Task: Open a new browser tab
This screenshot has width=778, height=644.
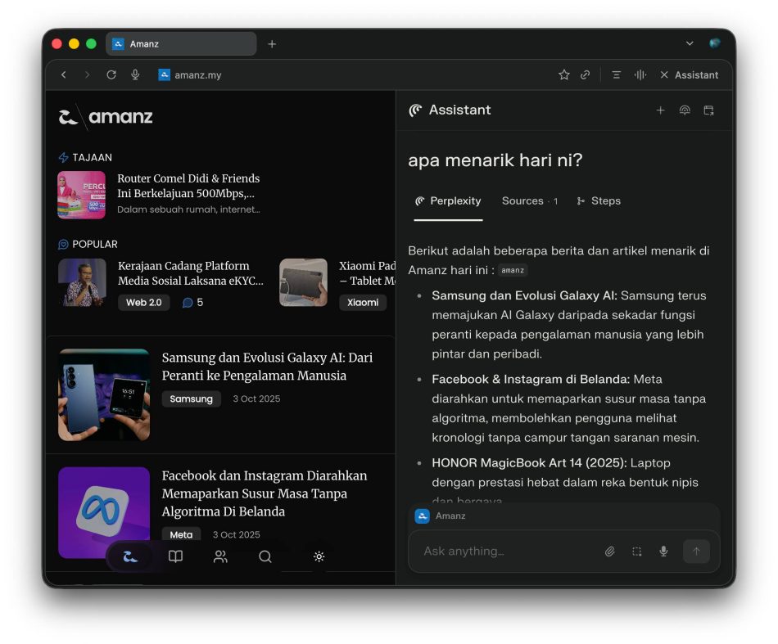Action: pyautogui.click(x=272, y=44)
